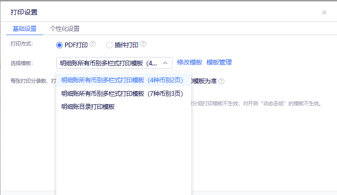Open the 修改模板 link
Viewport: 337px width, 195px height.
[189, 62]
